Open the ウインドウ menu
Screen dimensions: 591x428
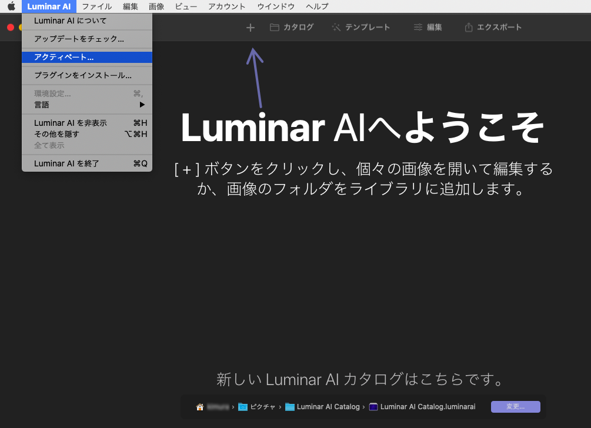pos(276,6)
